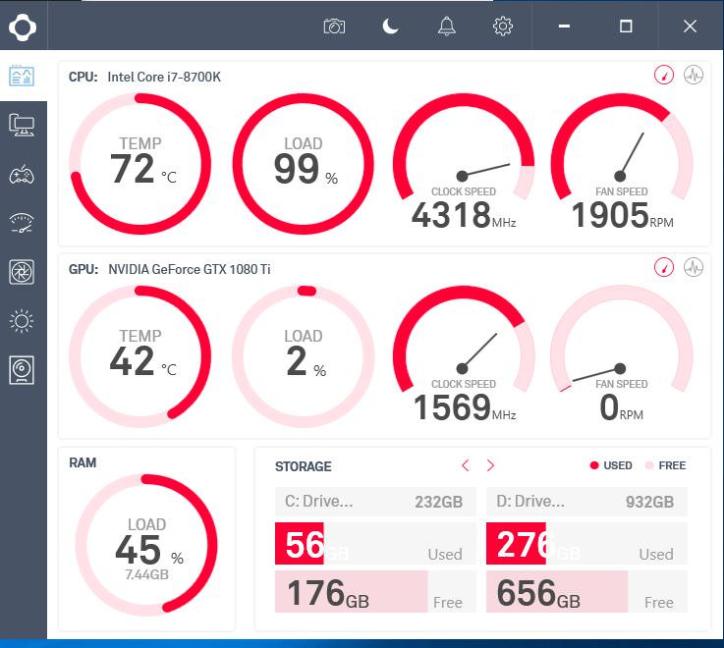
Task: Click the CPU load 99% ring gauge
Action: (x=303, y=164)
